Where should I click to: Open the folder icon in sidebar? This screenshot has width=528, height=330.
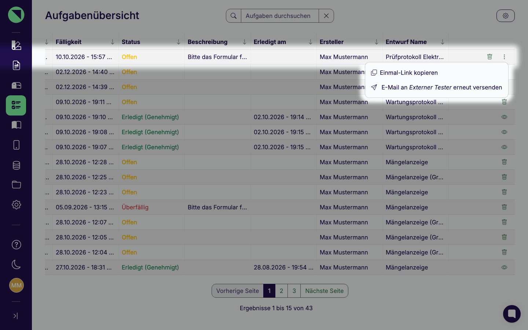pyautogui.click(x=16, y=184)
